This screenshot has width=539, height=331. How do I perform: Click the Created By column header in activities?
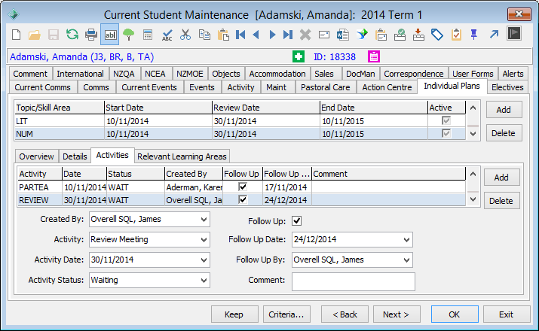pos(194,174)
